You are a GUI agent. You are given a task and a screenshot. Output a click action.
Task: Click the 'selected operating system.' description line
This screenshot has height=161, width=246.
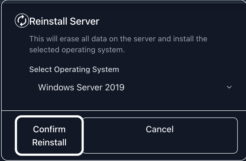(x=77, y=50)
